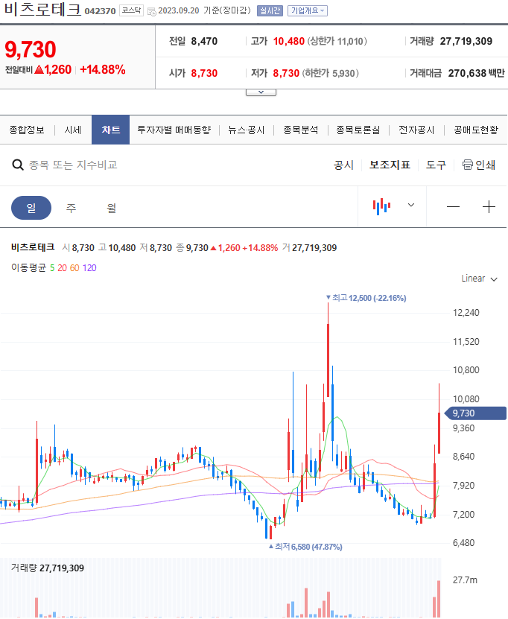Open the 기업개요 dropdown
This screenshot has height=619, width=508.
[x=308, y=10]
